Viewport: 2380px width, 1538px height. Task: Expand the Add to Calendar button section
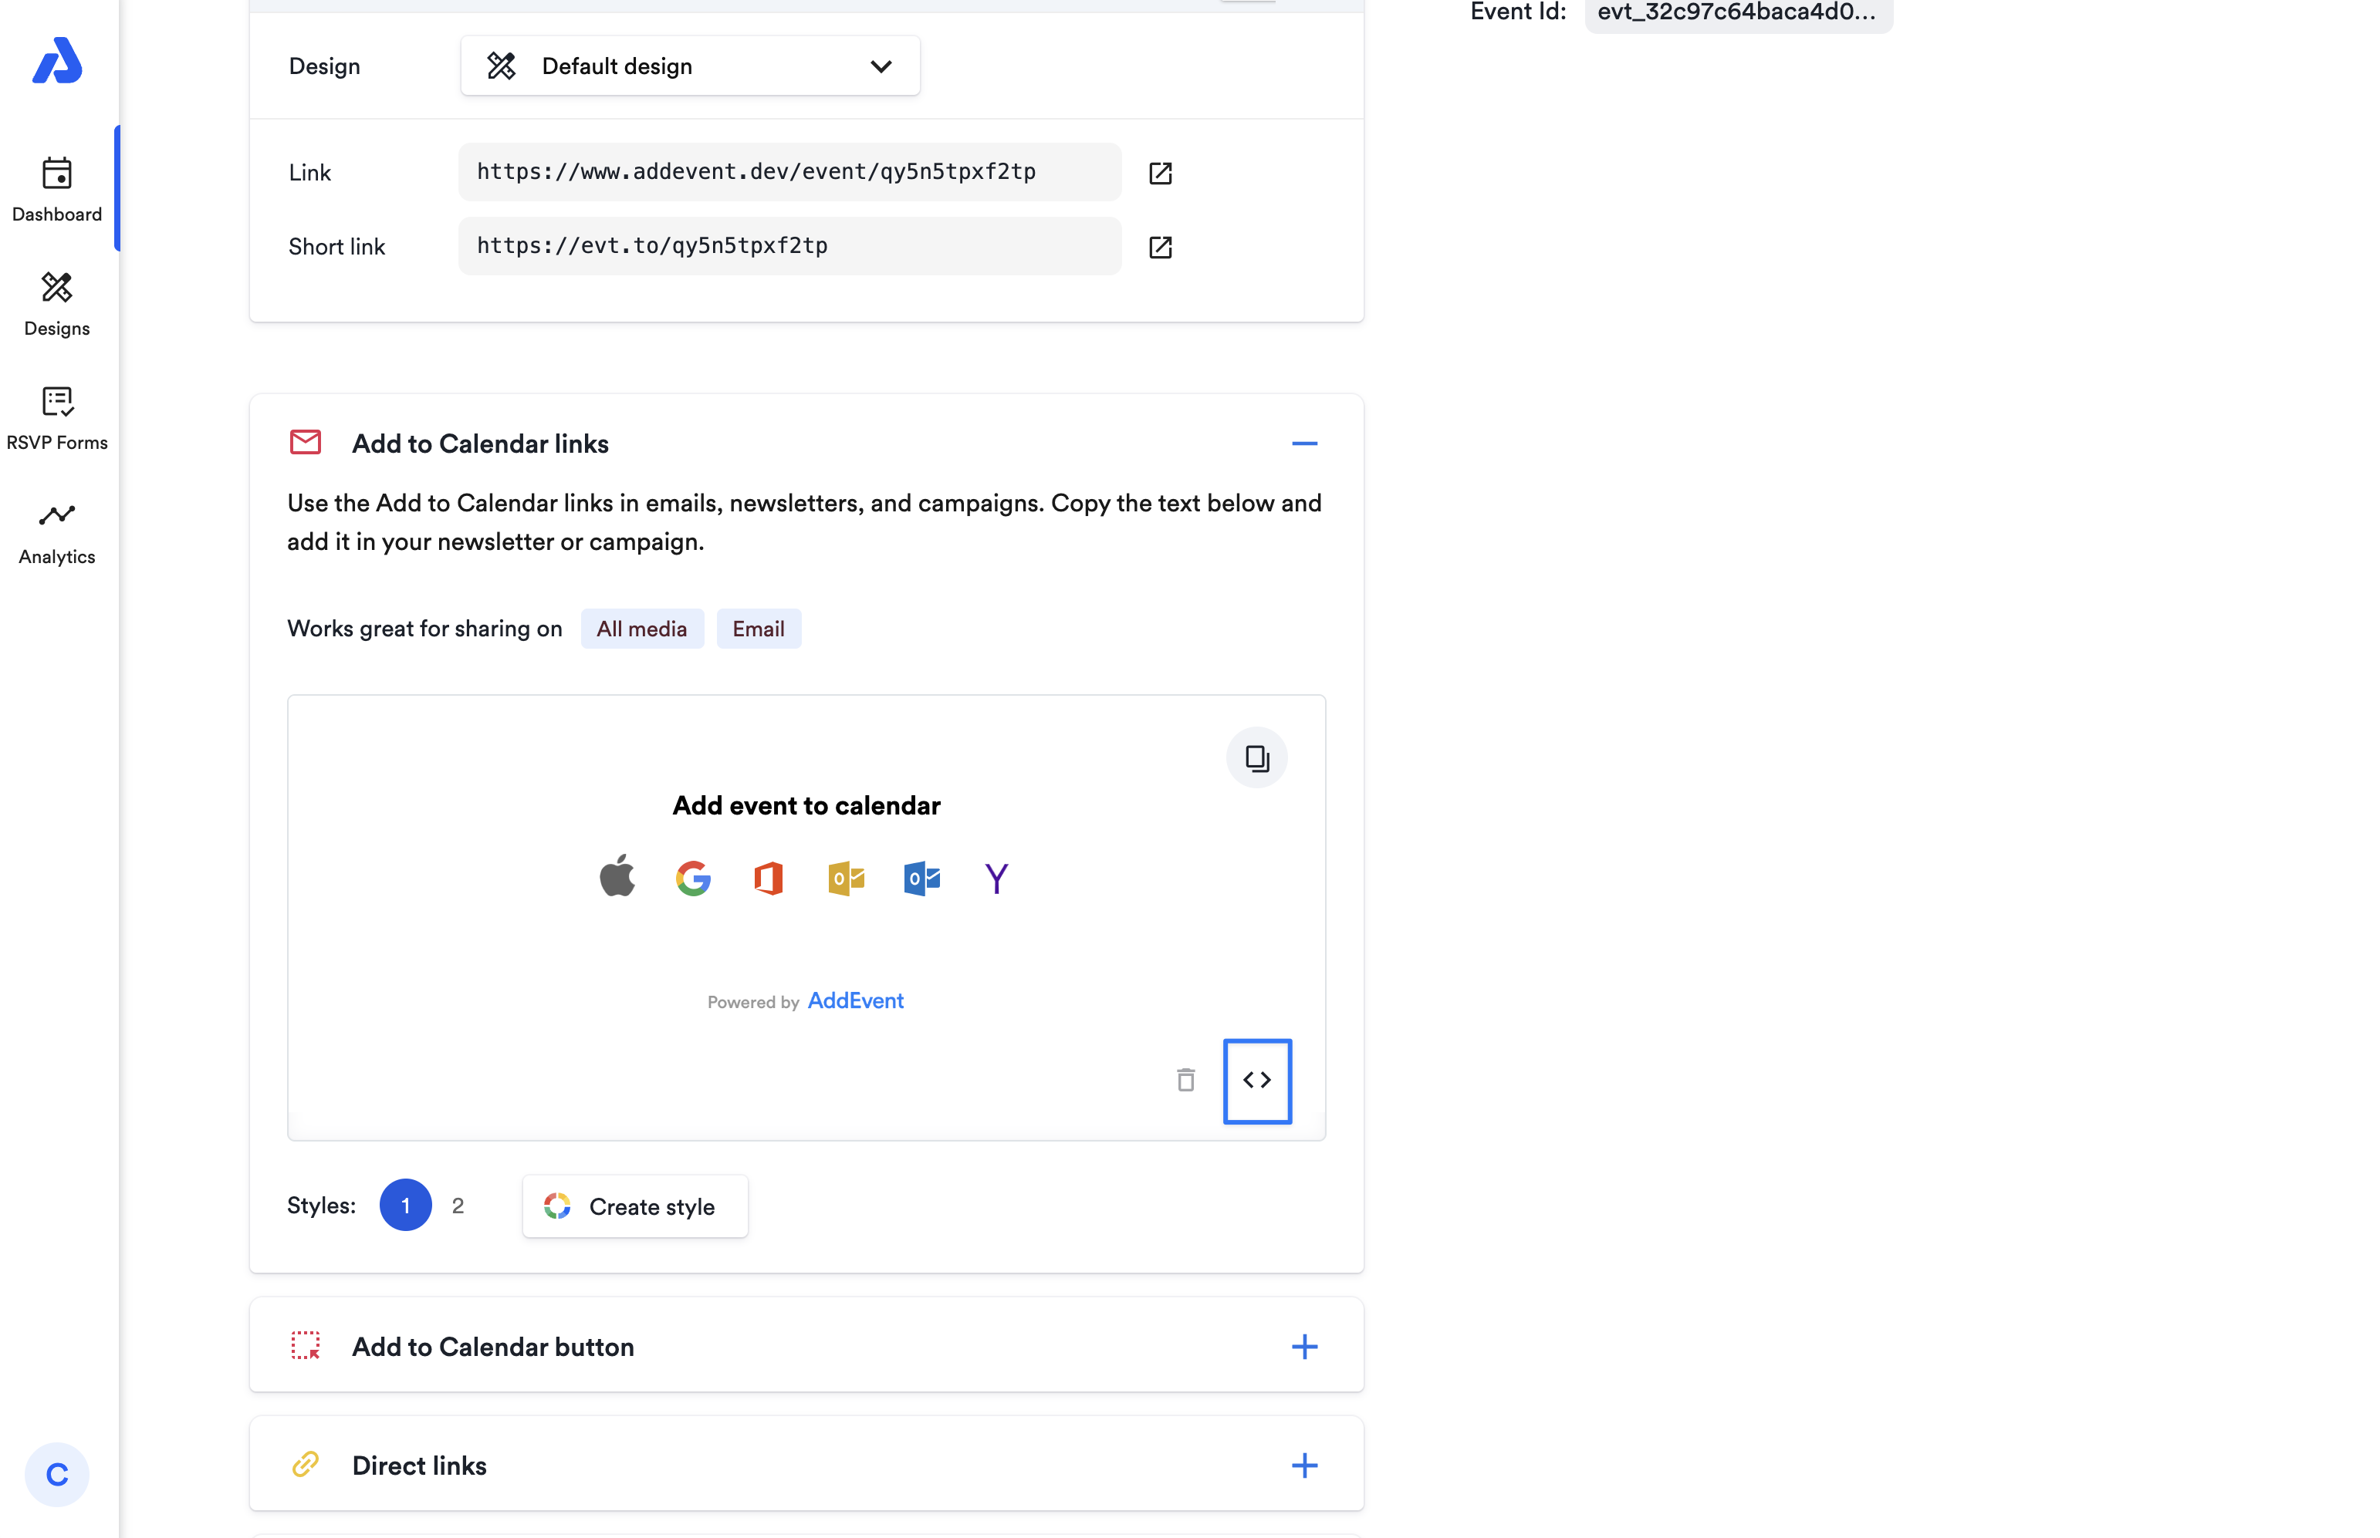1304,1346
